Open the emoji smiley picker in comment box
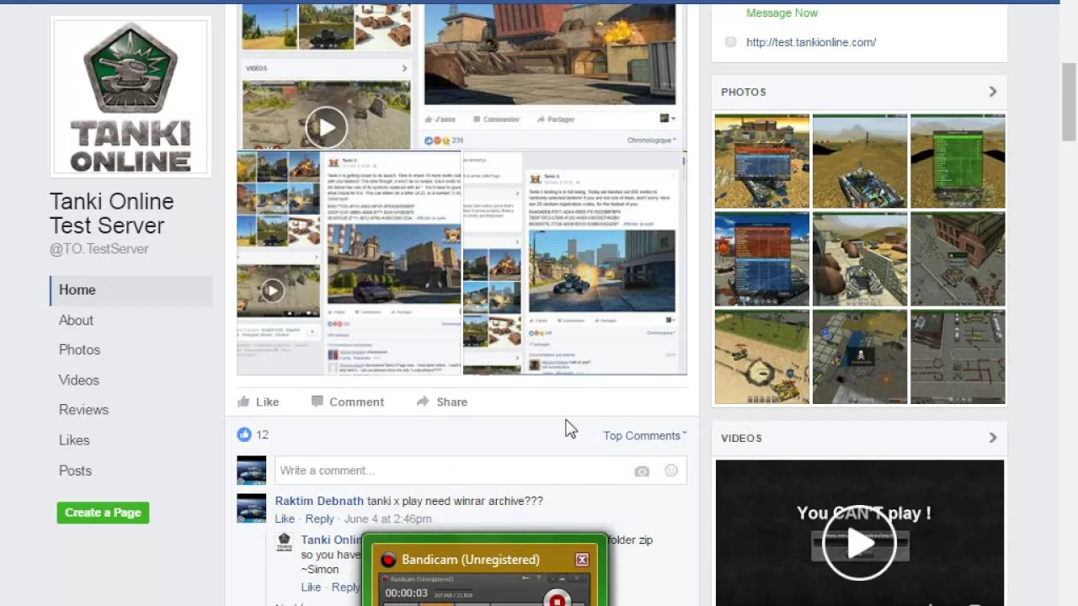This screenshot has width=1078, height=606. 671,470
